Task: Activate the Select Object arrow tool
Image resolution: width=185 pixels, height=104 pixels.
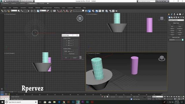Action: click(x=19, y=11)
